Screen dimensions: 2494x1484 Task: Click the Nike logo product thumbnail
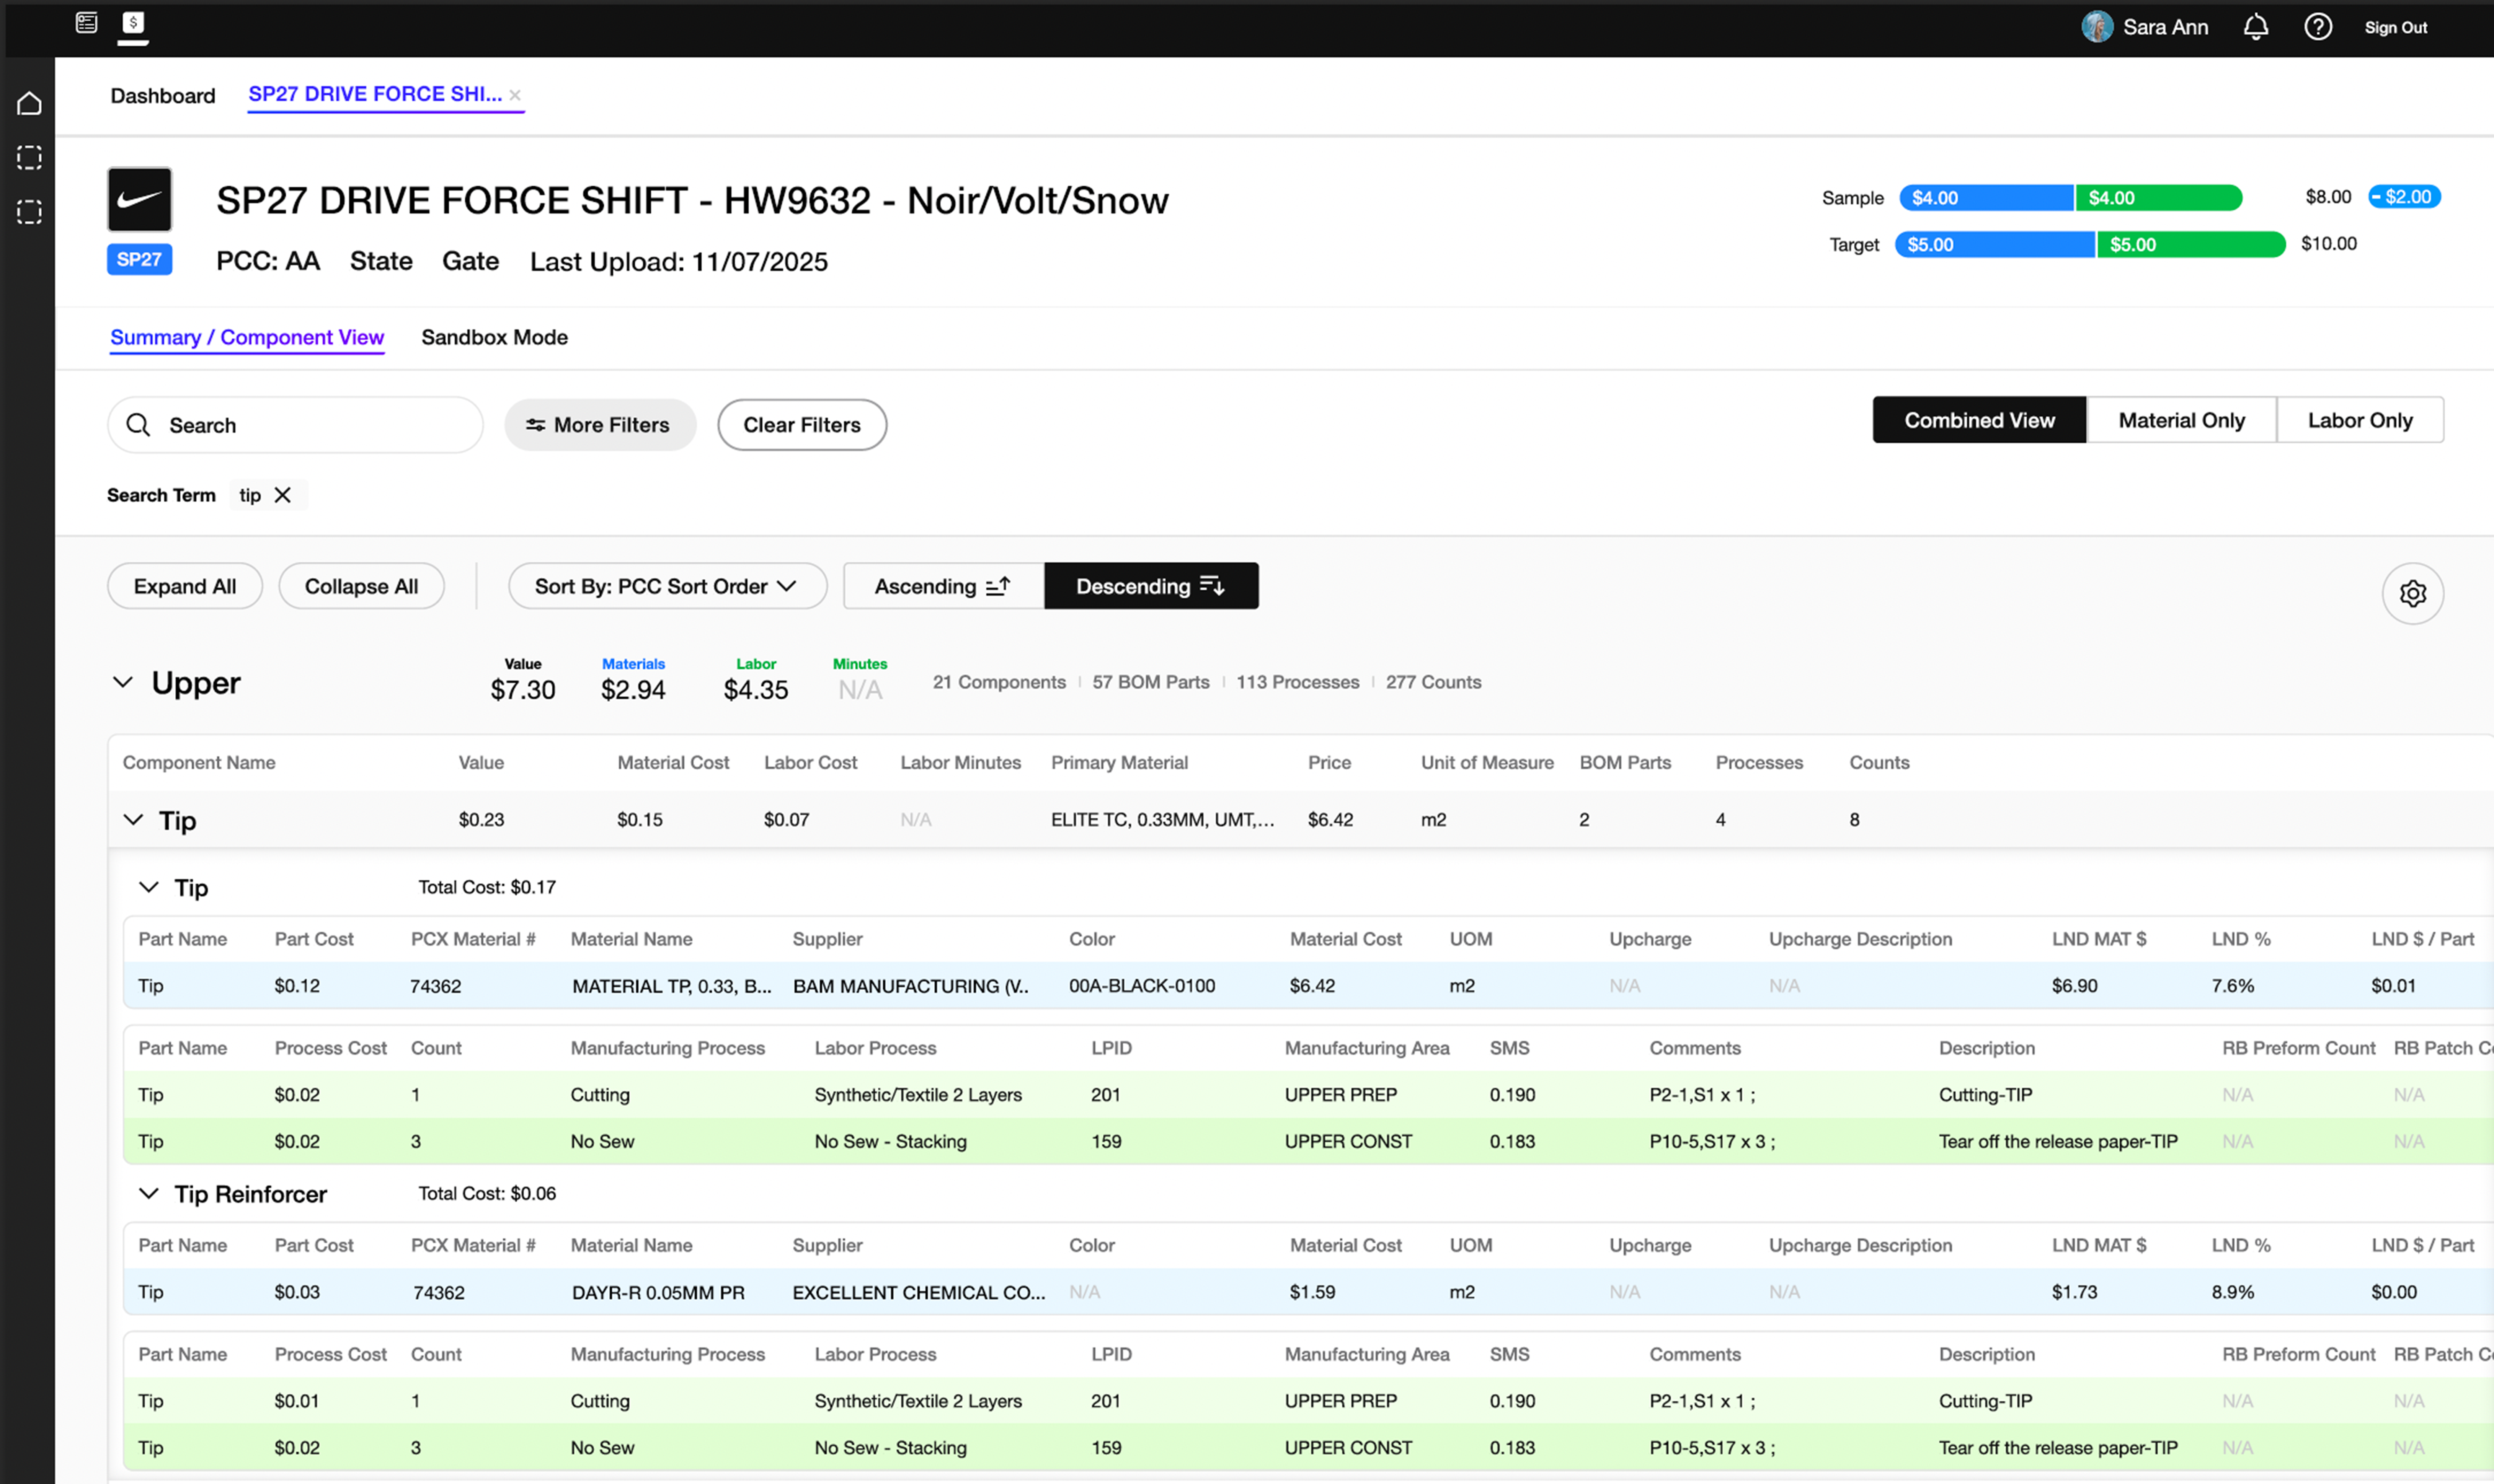coord(139,198)
